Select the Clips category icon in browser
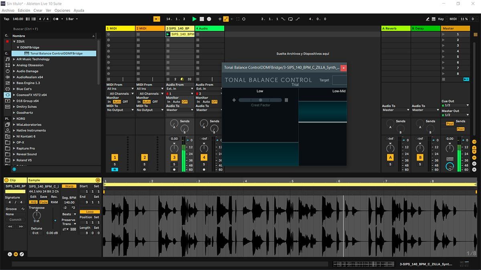This screenshot has width=481, height=270. pos(8,101)
